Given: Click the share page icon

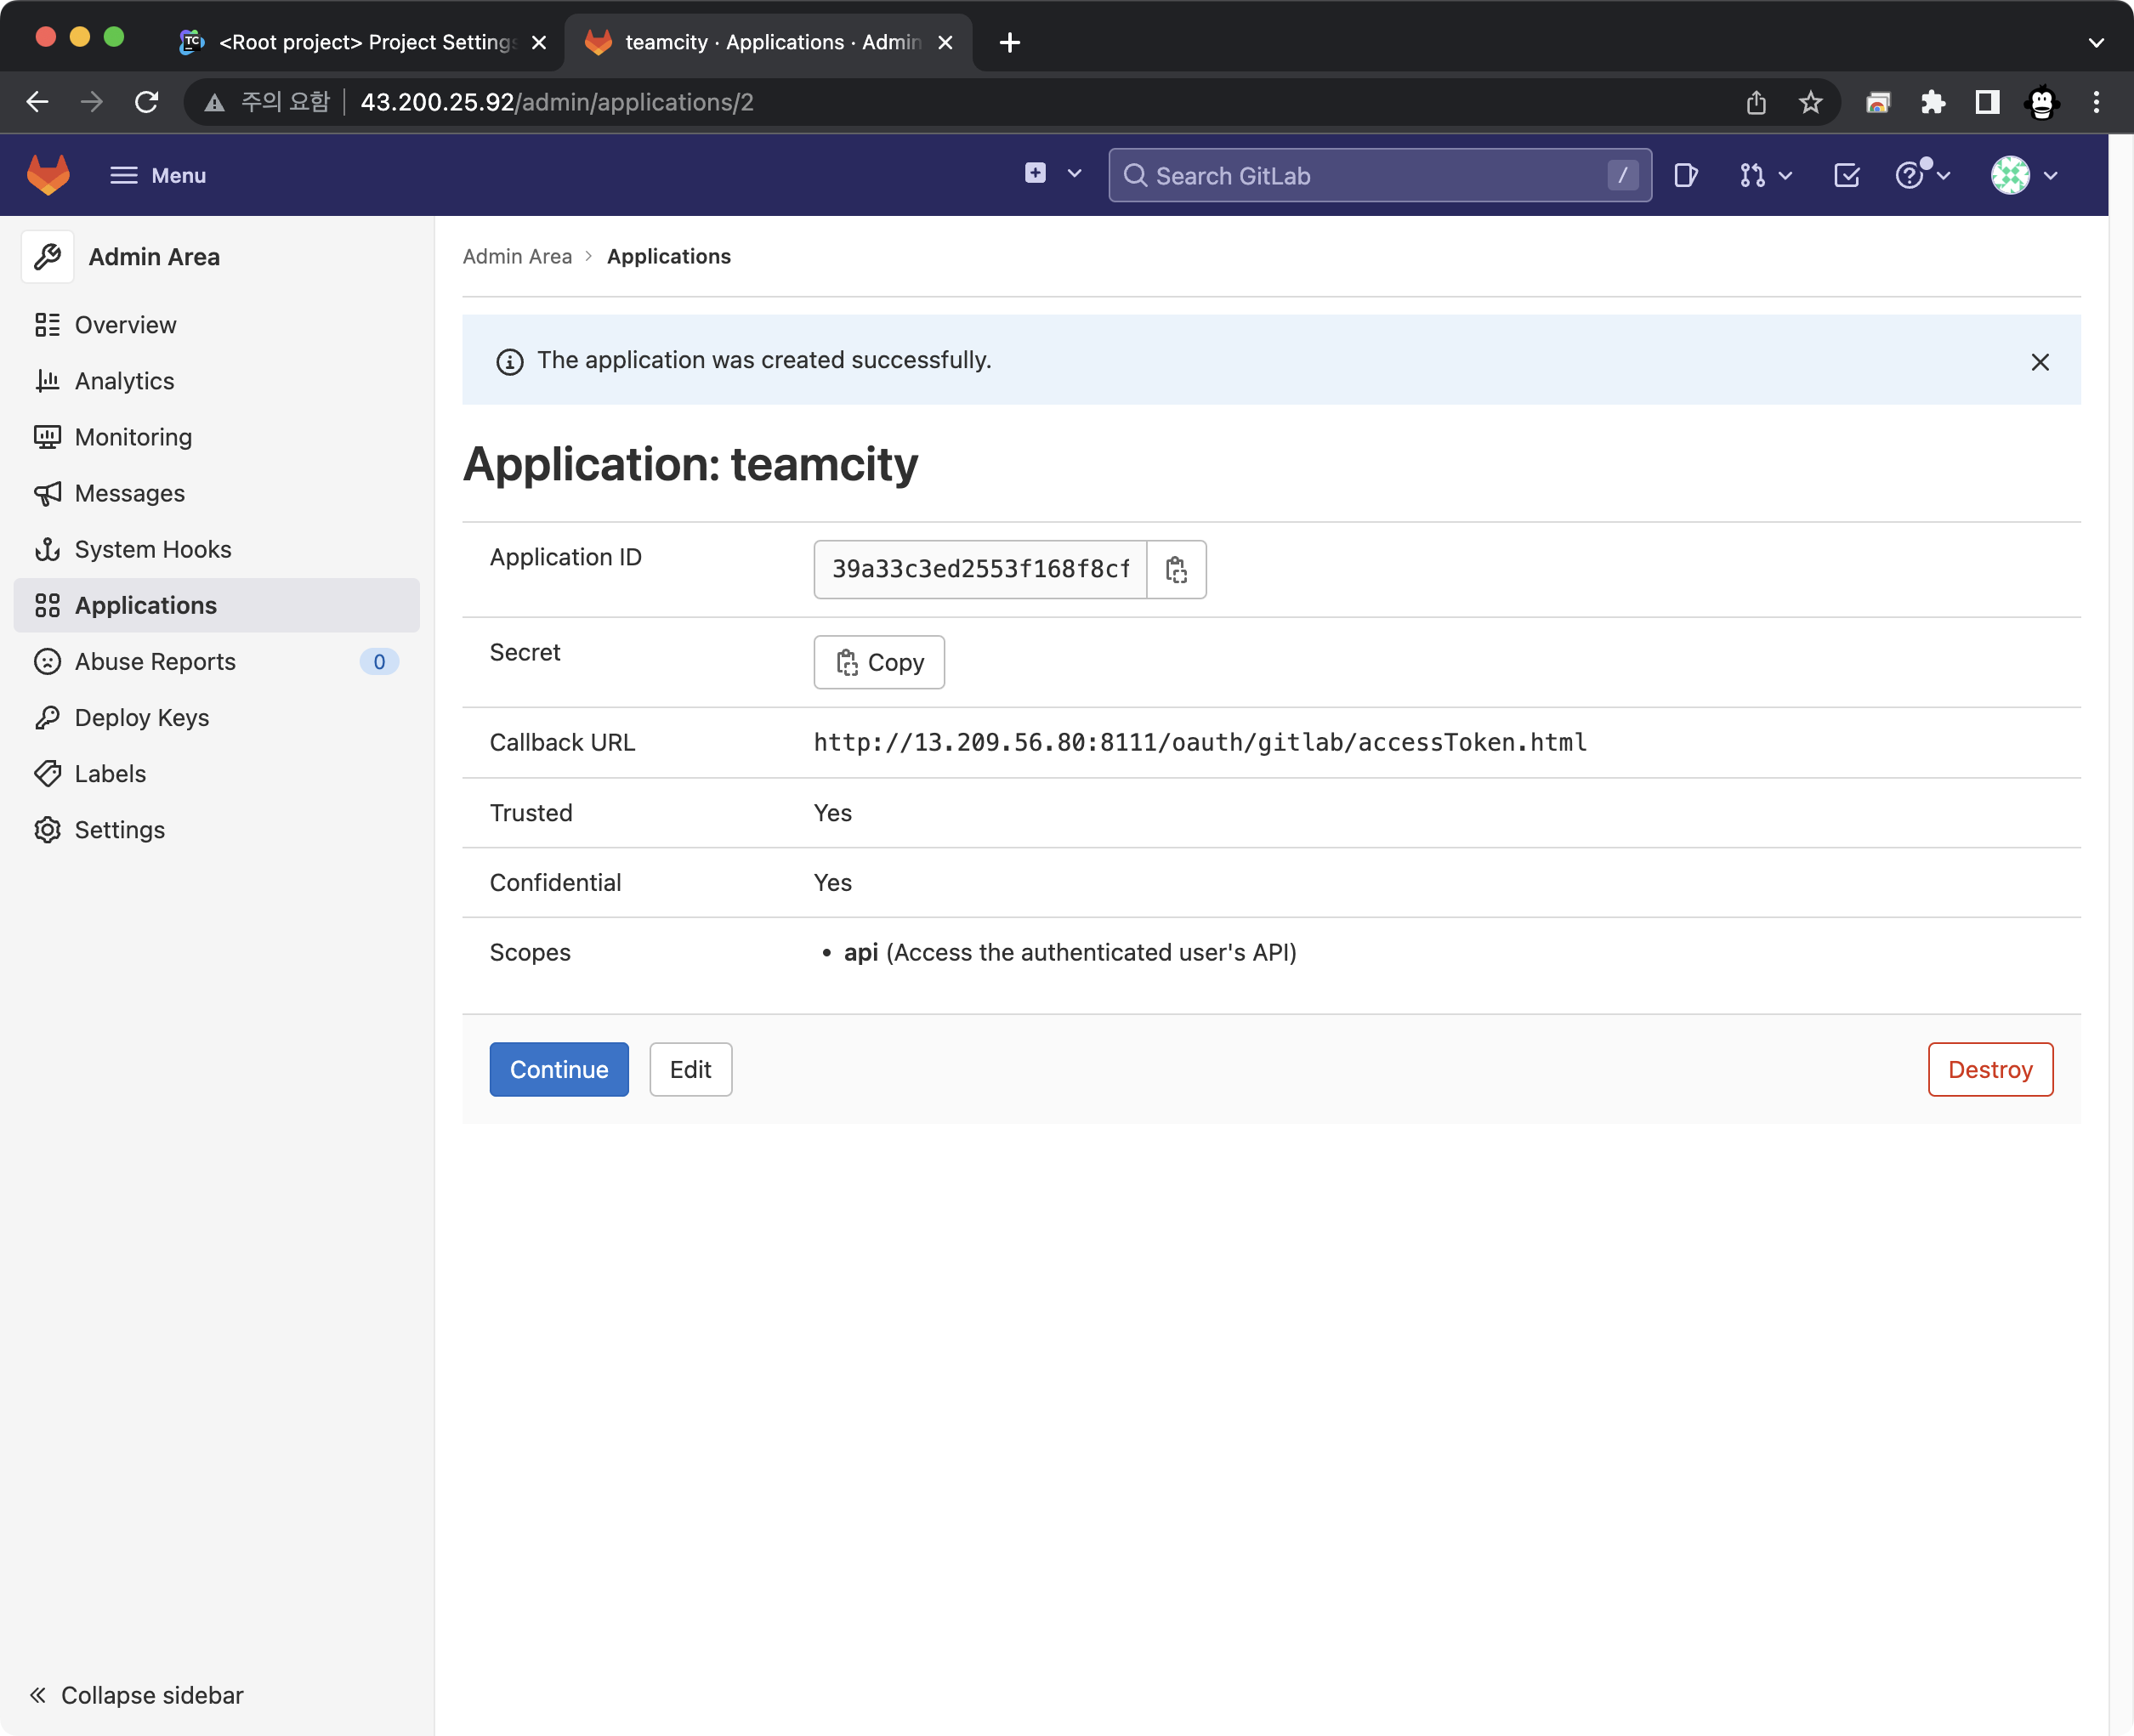Looking at the screenshot, I should pos(1756,102).
